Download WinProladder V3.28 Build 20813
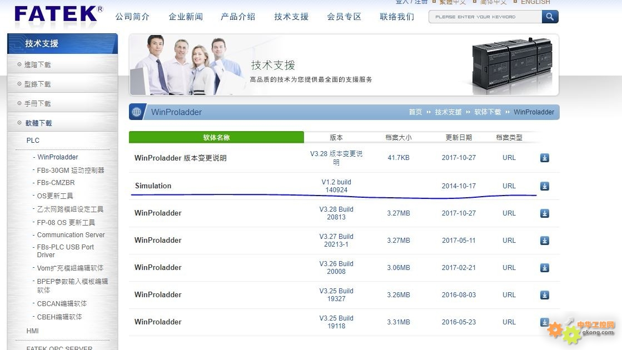The width and height of the screenshot is (622, 350). tap(545, 213)
